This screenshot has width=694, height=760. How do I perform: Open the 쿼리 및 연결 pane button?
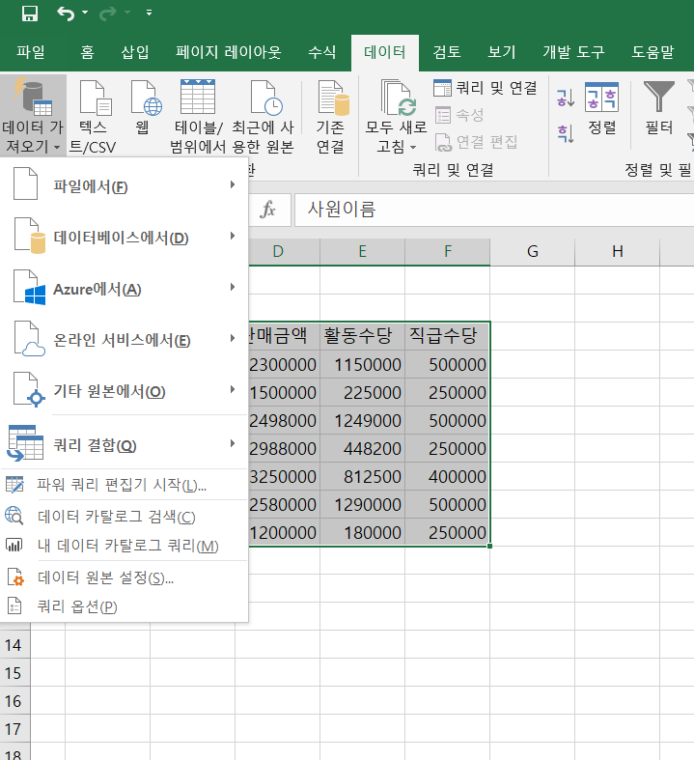[x=486, y=88]
